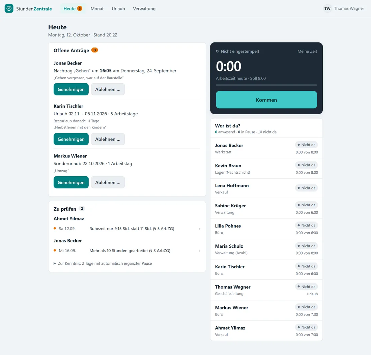Click the Meine Zeit label

[x=307, y=51]
